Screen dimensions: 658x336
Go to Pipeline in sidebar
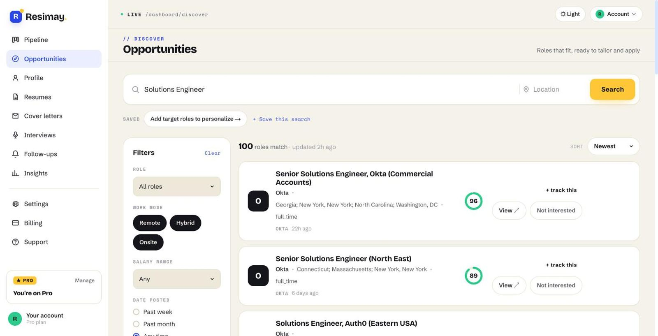pos(54,40)
